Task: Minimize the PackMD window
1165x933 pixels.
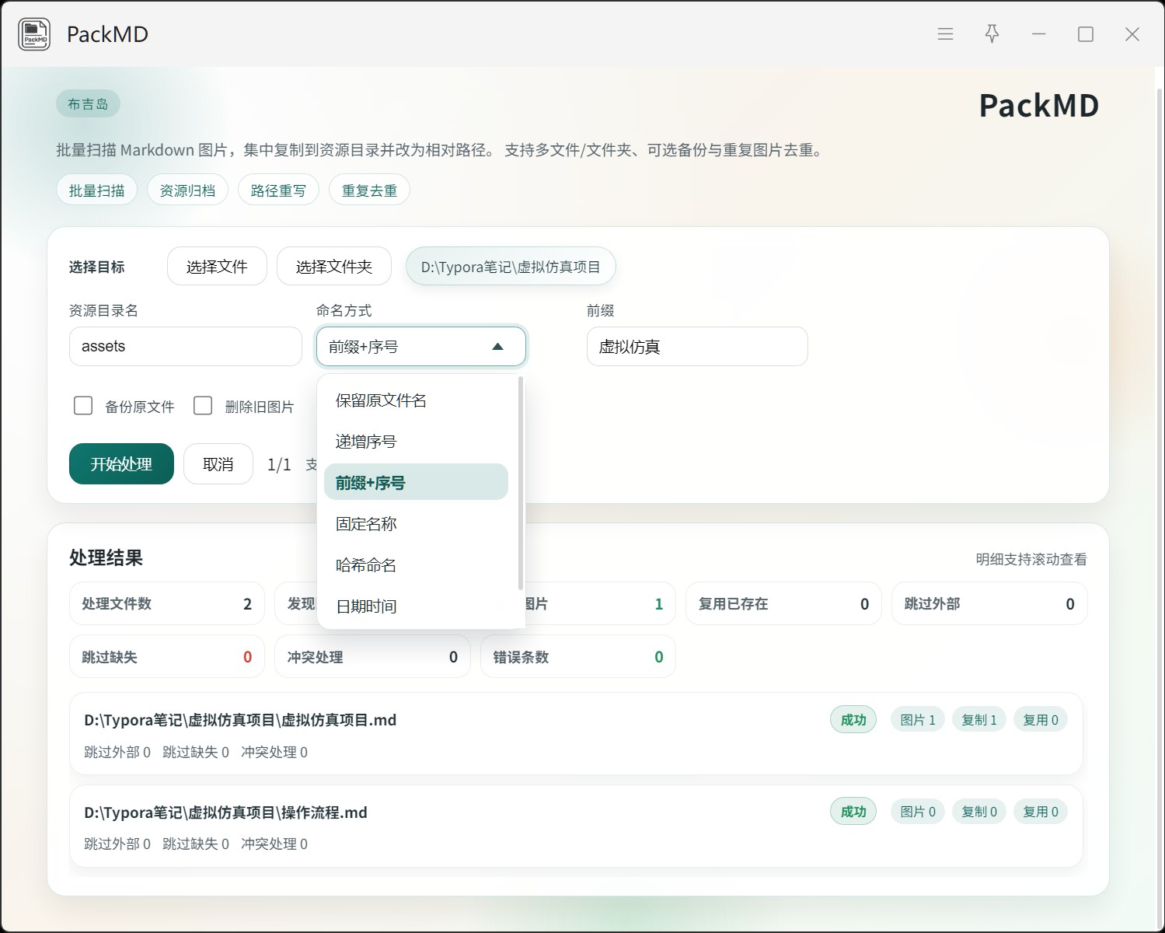Action: coord(1038,34)
